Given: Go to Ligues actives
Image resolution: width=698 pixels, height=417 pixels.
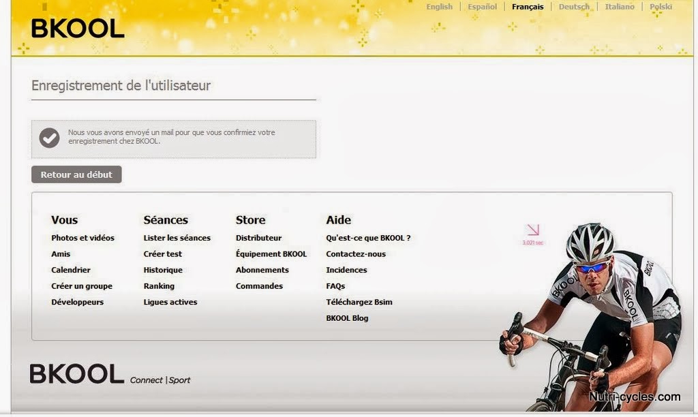Looking at the screenshot, I should [170, 302].
